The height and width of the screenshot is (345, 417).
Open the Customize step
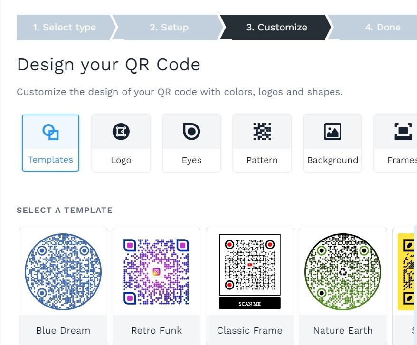click(277, 27)
